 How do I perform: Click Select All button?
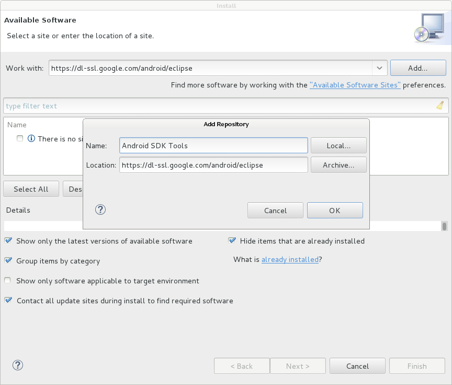tap(31, 189)
